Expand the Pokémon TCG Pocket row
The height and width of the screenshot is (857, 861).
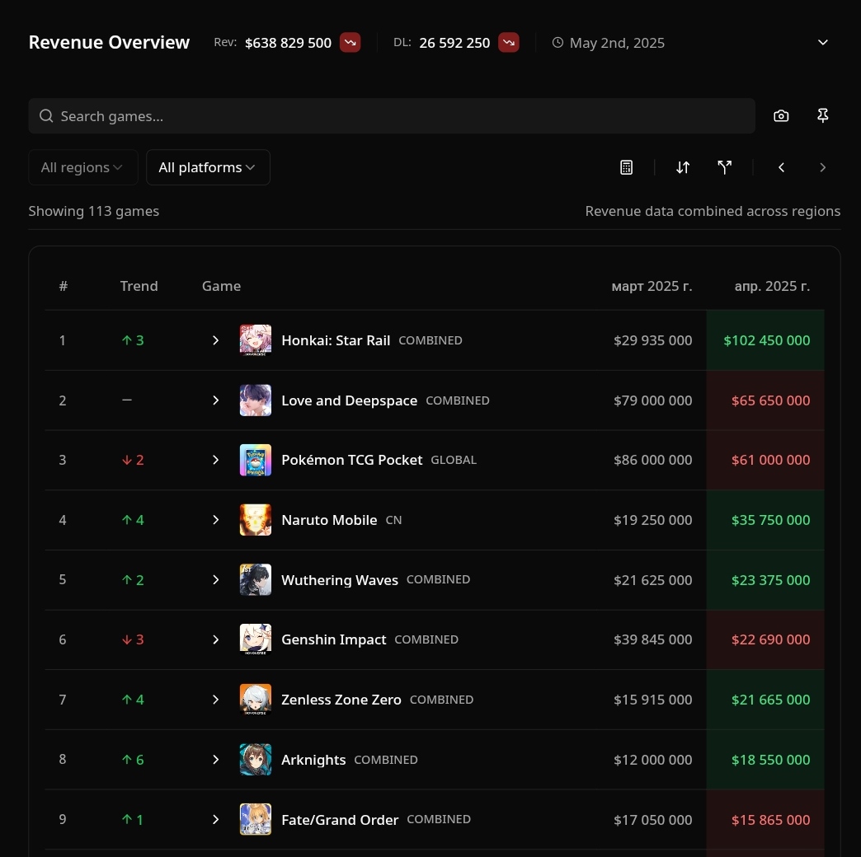click(216, 460)
